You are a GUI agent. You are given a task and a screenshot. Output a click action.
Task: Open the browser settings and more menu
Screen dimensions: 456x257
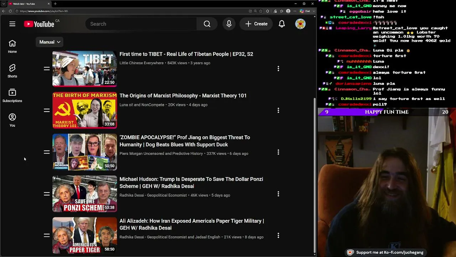click(x=295, y=11)
